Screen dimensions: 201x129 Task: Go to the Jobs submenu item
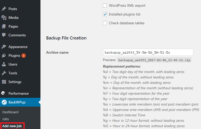tap(6, 119)
